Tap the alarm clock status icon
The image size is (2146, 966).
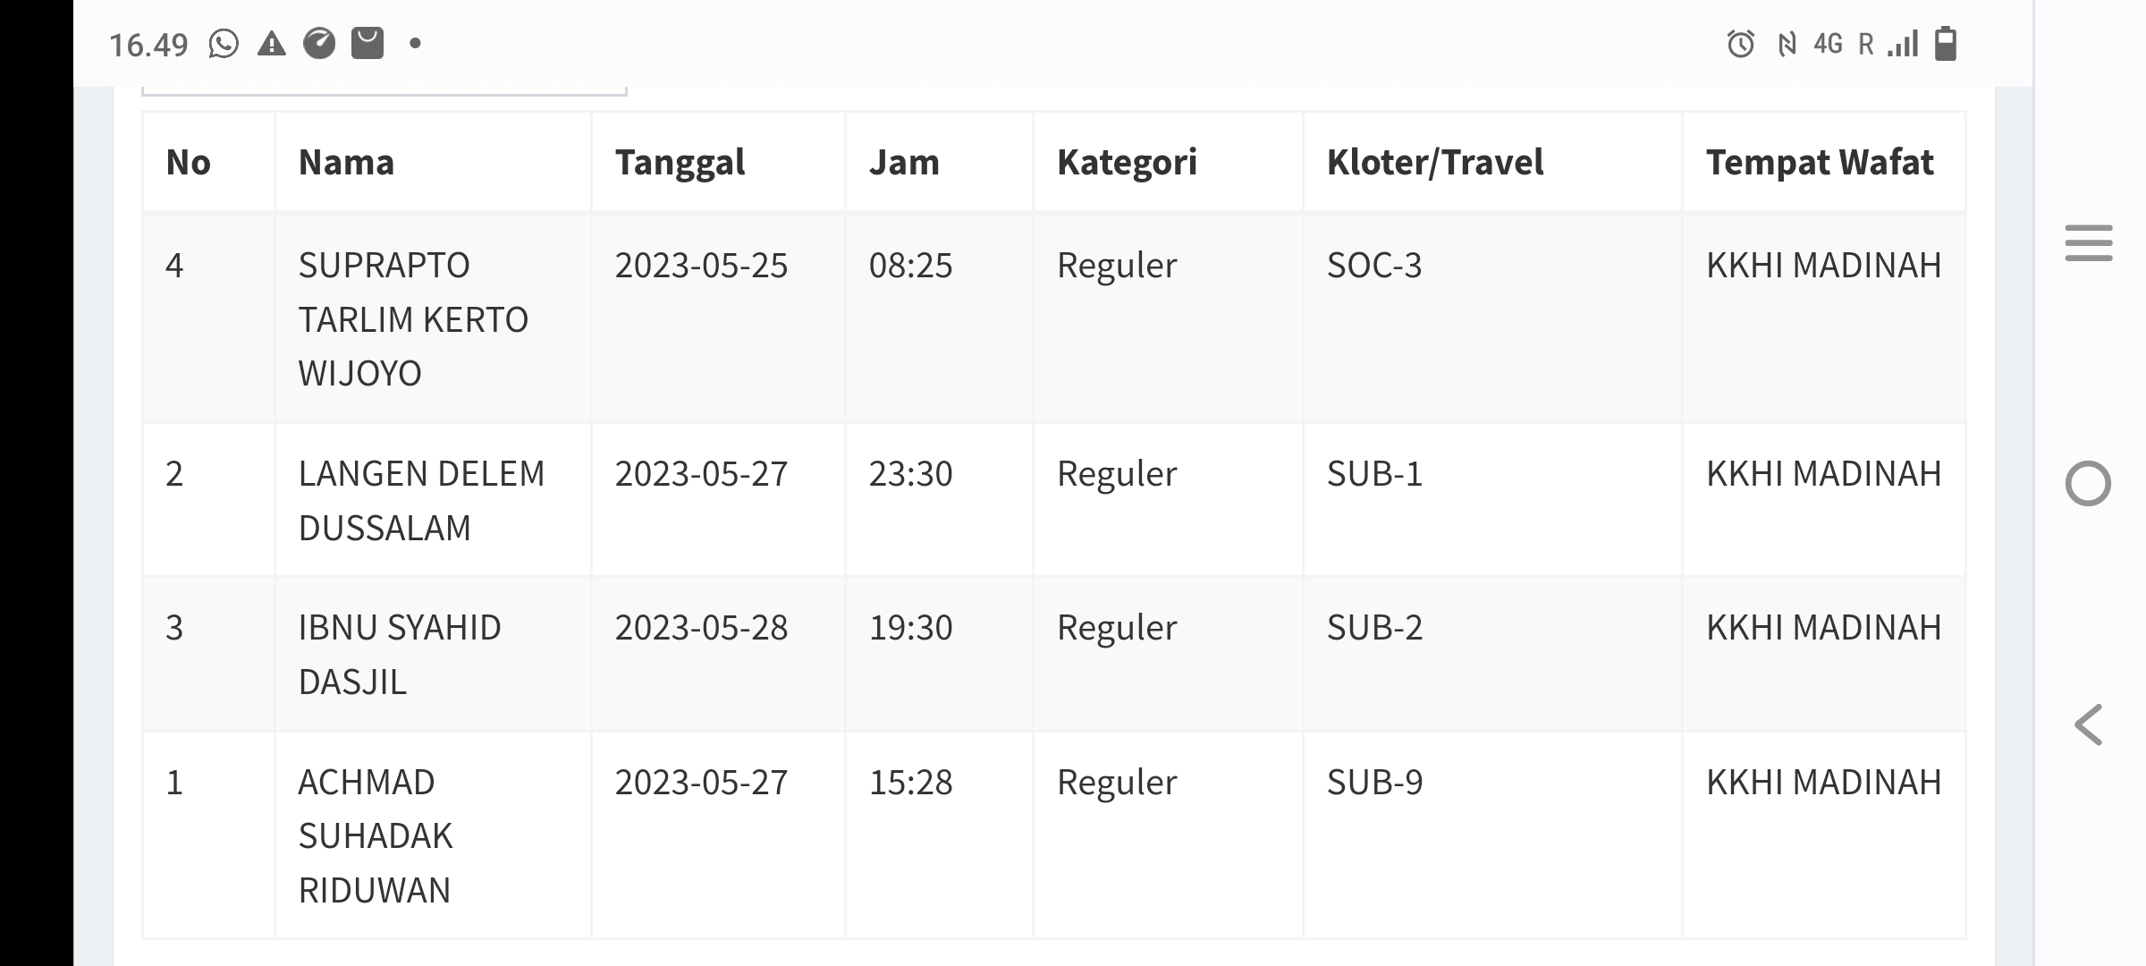click(x=1740, y=44)
